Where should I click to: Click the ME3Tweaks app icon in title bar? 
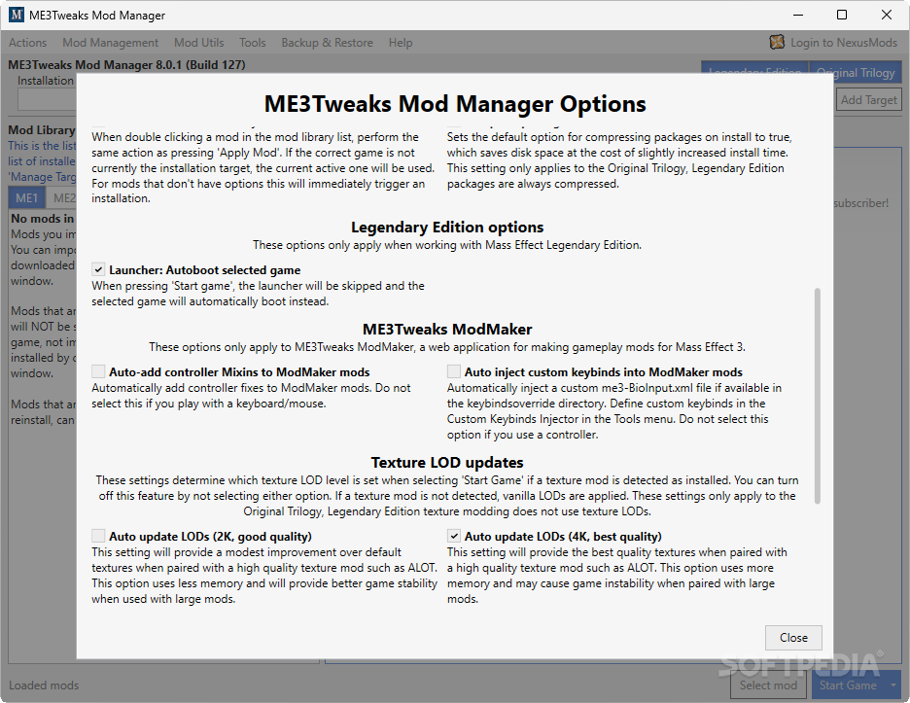click(17, 15)
